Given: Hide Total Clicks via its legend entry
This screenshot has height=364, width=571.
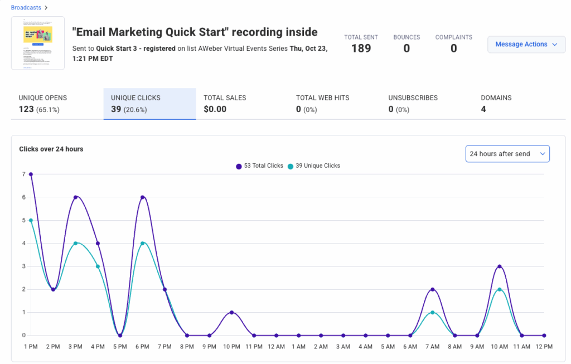Looking at the screenshot, I should 259,166.
